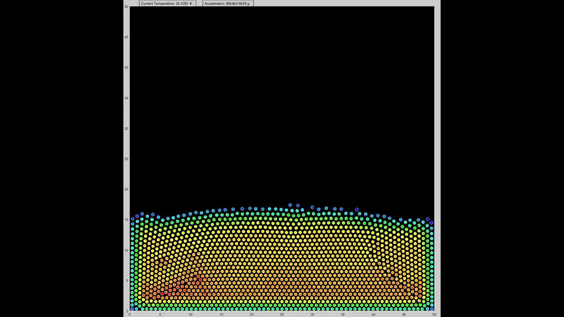Pick the 20 tick on the vertical axis
Screen dimensions: 564x317
(x=126, y=189)
